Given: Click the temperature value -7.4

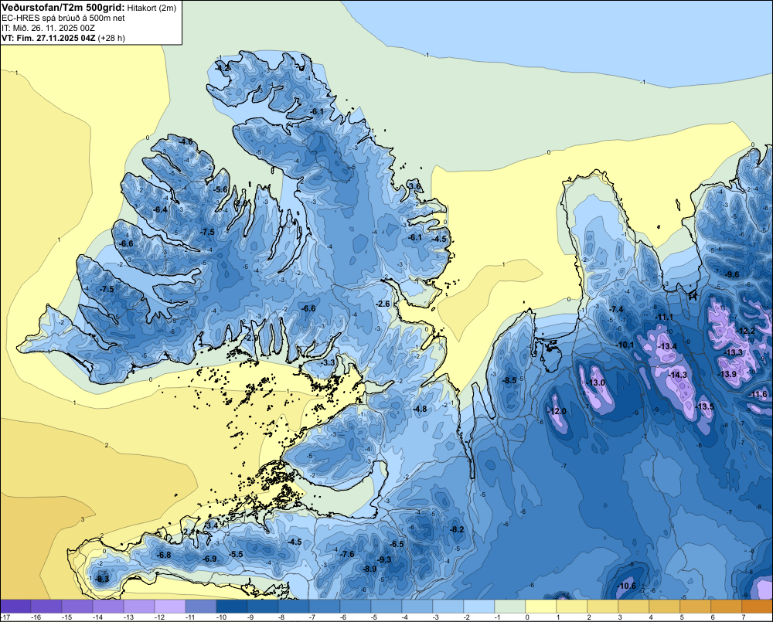Looking at the screenshot, I should pos(617,309).
